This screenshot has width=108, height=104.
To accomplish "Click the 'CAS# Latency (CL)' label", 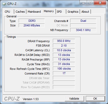I will (x=38, y=50).
